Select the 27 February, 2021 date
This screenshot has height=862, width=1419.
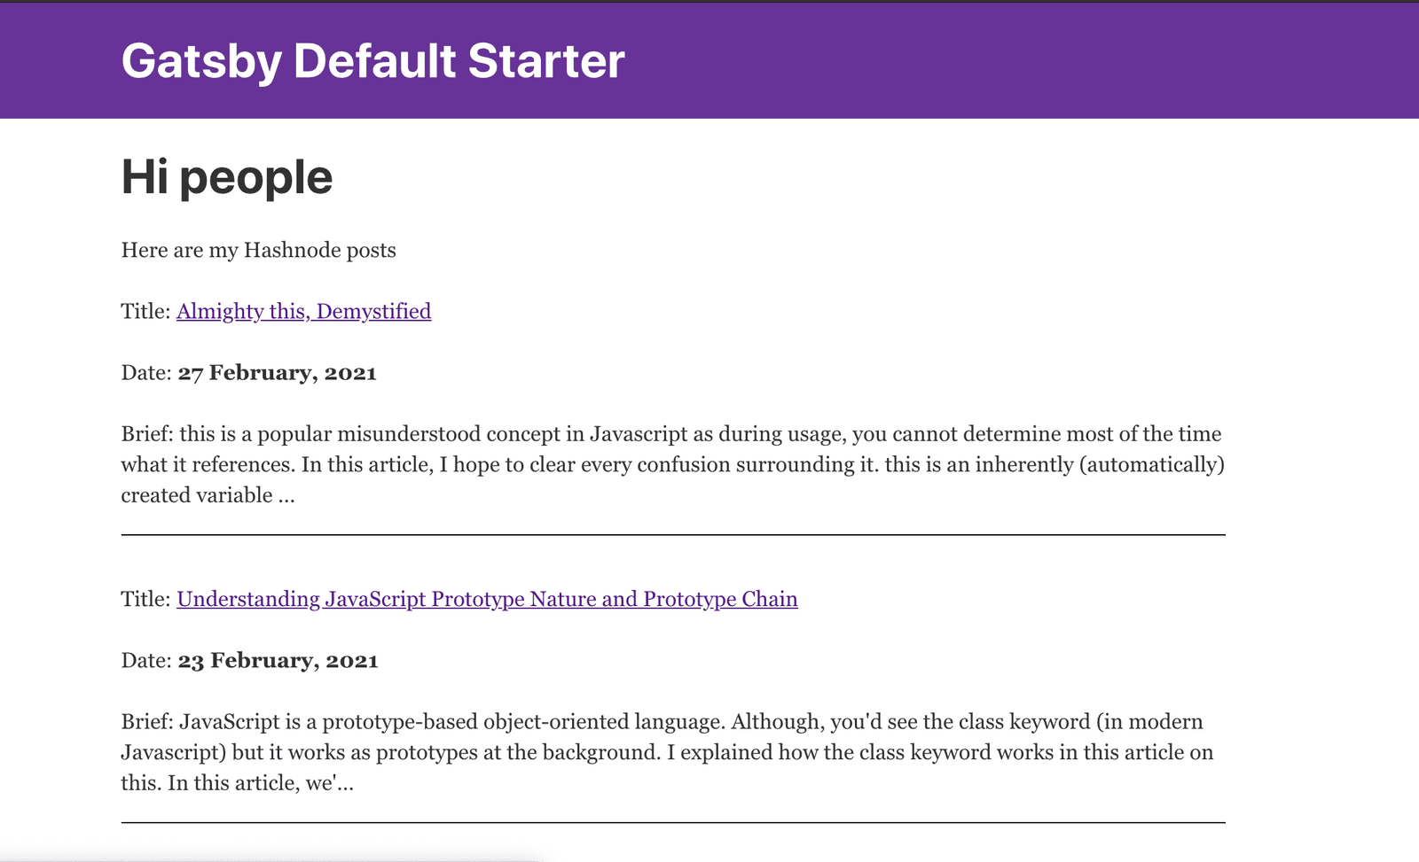[277, 373]
